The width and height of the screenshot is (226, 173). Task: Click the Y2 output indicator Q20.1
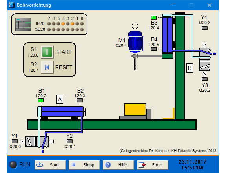[69, 141]
